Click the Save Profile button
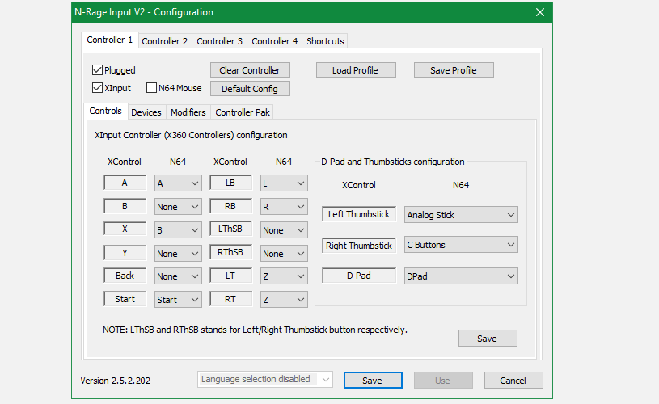The height and width of the screenshot is (404, 659). coord(454,70)
